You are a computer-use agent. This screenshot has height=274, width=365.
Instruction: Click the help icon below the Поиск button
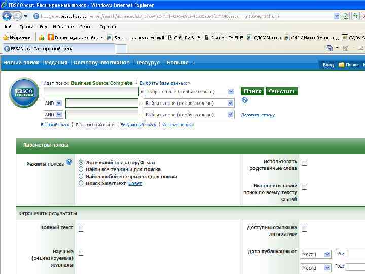click(245, 100)
